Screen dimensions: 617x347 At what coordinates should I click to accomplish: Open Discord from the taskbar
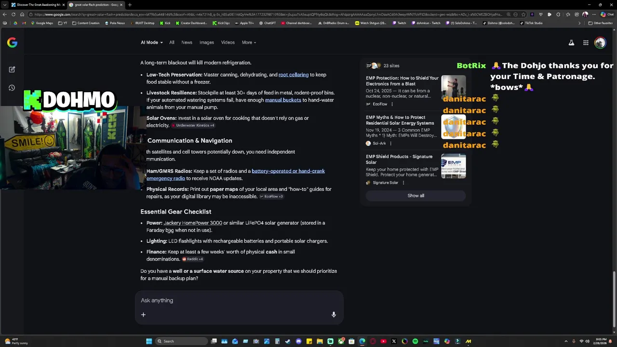coord(298,341)
